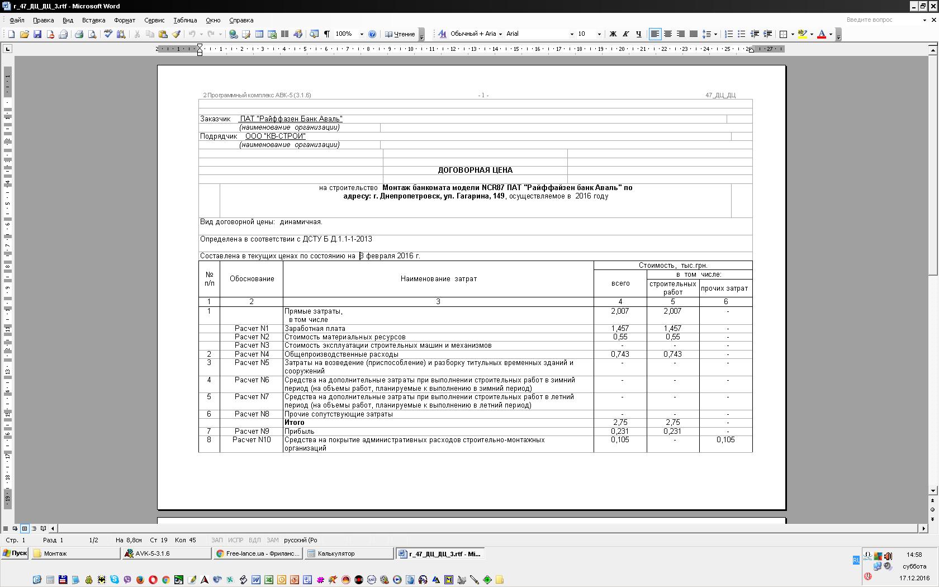Open the Вставка menu
939x587 pixels.
tap(93, 20)
